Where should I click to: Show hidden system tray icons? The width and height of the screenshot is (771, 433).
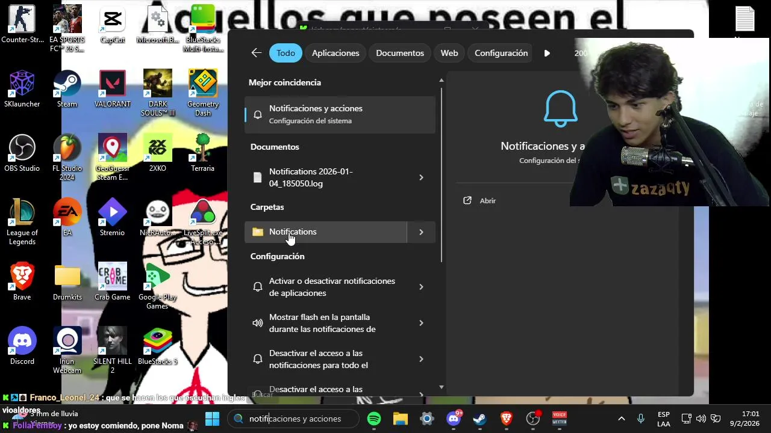click(x=622, y=419)
